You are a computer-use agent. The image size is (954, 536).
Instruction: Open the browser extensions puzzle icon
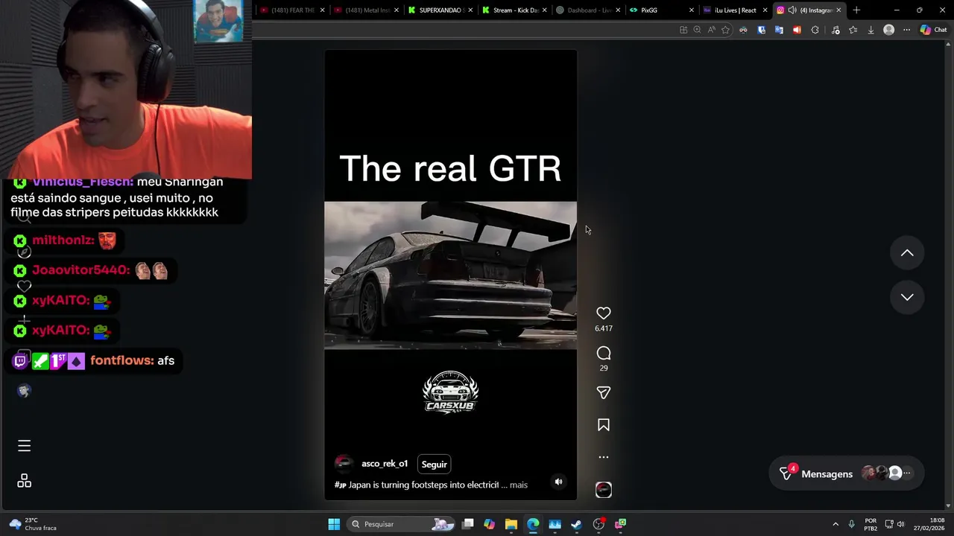click(x=815, y=30)
